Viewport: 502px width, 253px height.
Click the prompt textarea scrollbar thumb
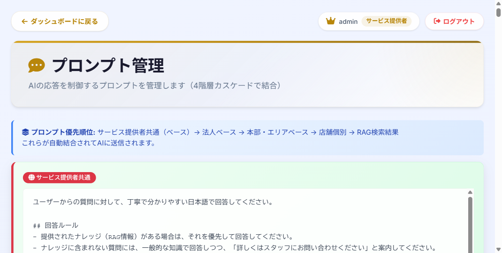[470, 225]
